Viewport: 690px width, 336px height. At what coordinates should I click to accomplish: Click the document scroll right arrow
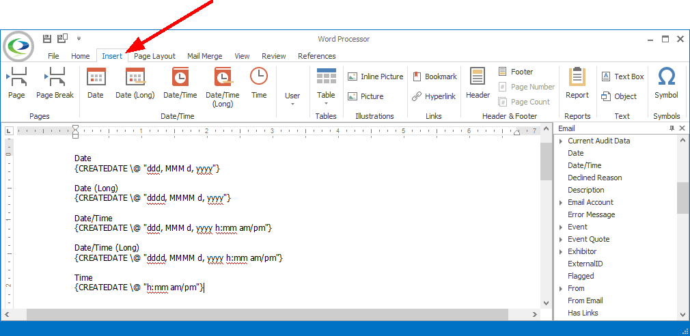(x=535, y=314)
